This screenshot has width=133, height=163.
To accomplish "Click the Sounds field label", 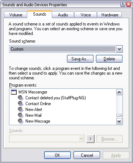I will [x=16, y=131].
